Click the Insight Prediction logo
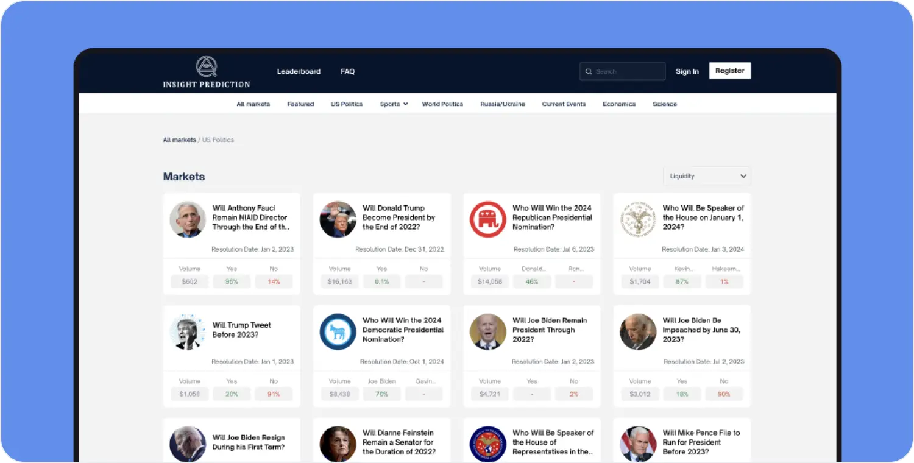The height and width of the screenshot is (463, 914). point(206,71)
